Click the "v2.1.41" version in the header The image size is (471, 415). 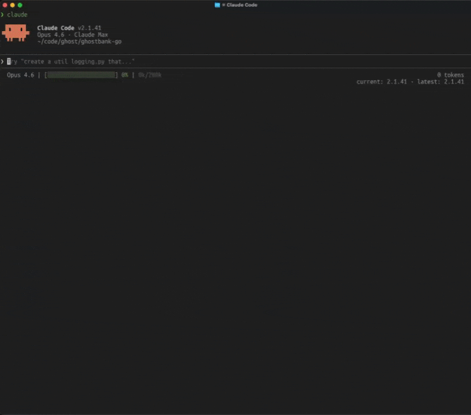pos(89,28)
